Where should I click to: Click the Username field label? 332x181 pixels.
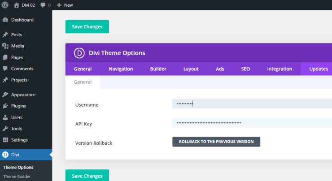pyautogui.click(x=87, y=105)
